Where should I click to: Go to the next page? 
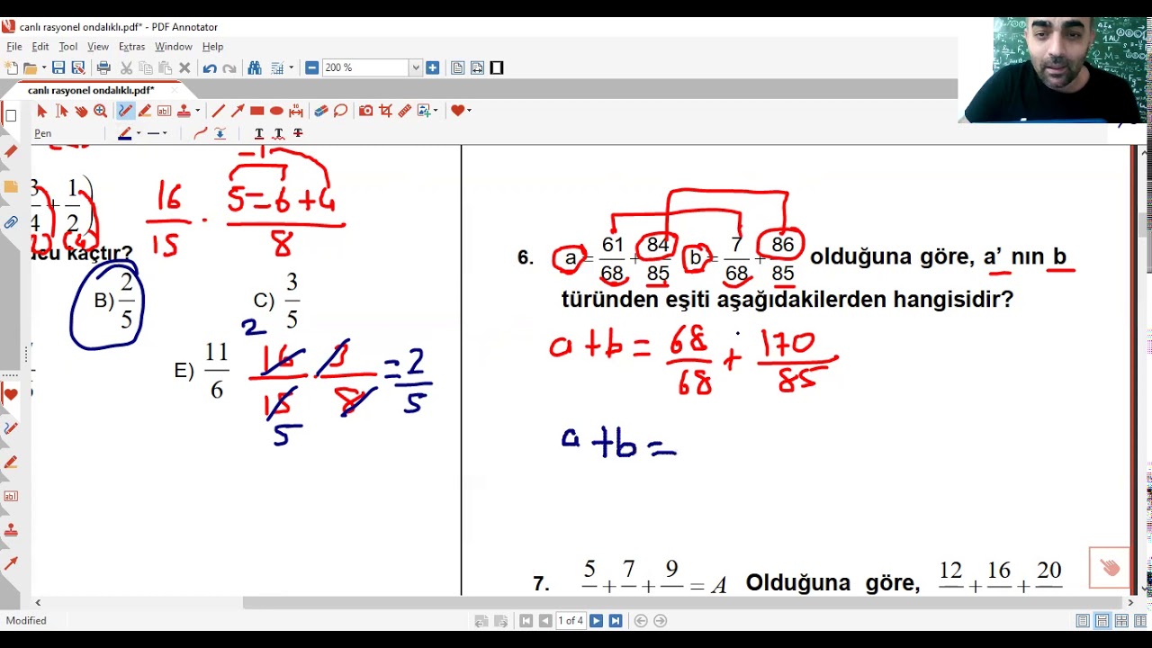[x=596, y=621]
